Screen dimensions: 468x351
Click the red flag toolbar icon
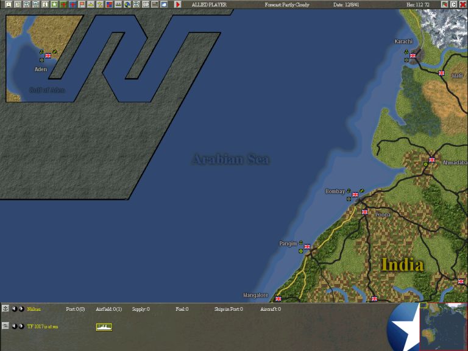[x=82, y=4]
